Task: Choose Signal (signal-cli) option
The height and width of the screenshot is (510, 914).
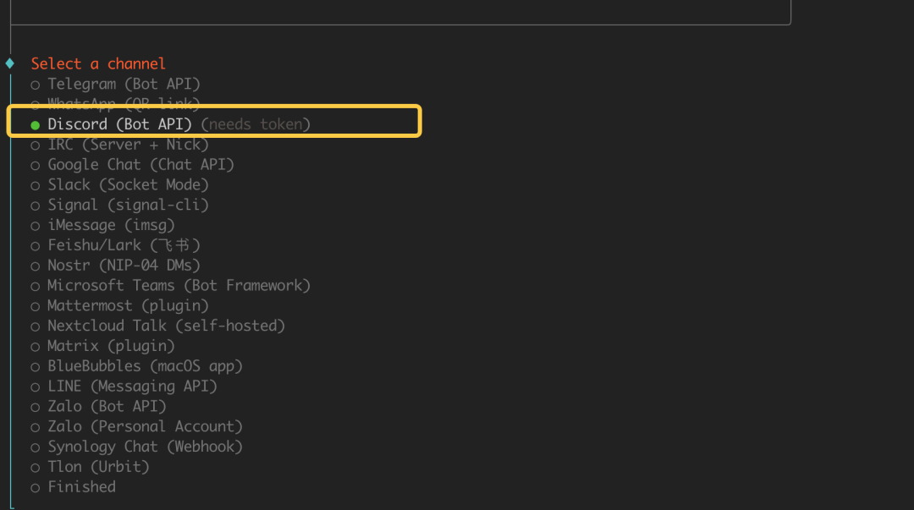Action: pyautogui.click(x=128, y=205)
